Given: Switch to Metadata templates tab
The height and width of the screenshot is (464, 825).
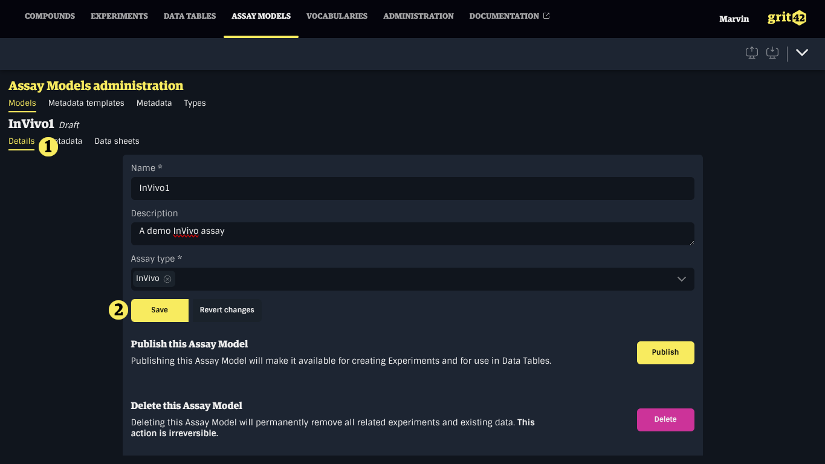Looking at the screenshot, I should point(86,103).
